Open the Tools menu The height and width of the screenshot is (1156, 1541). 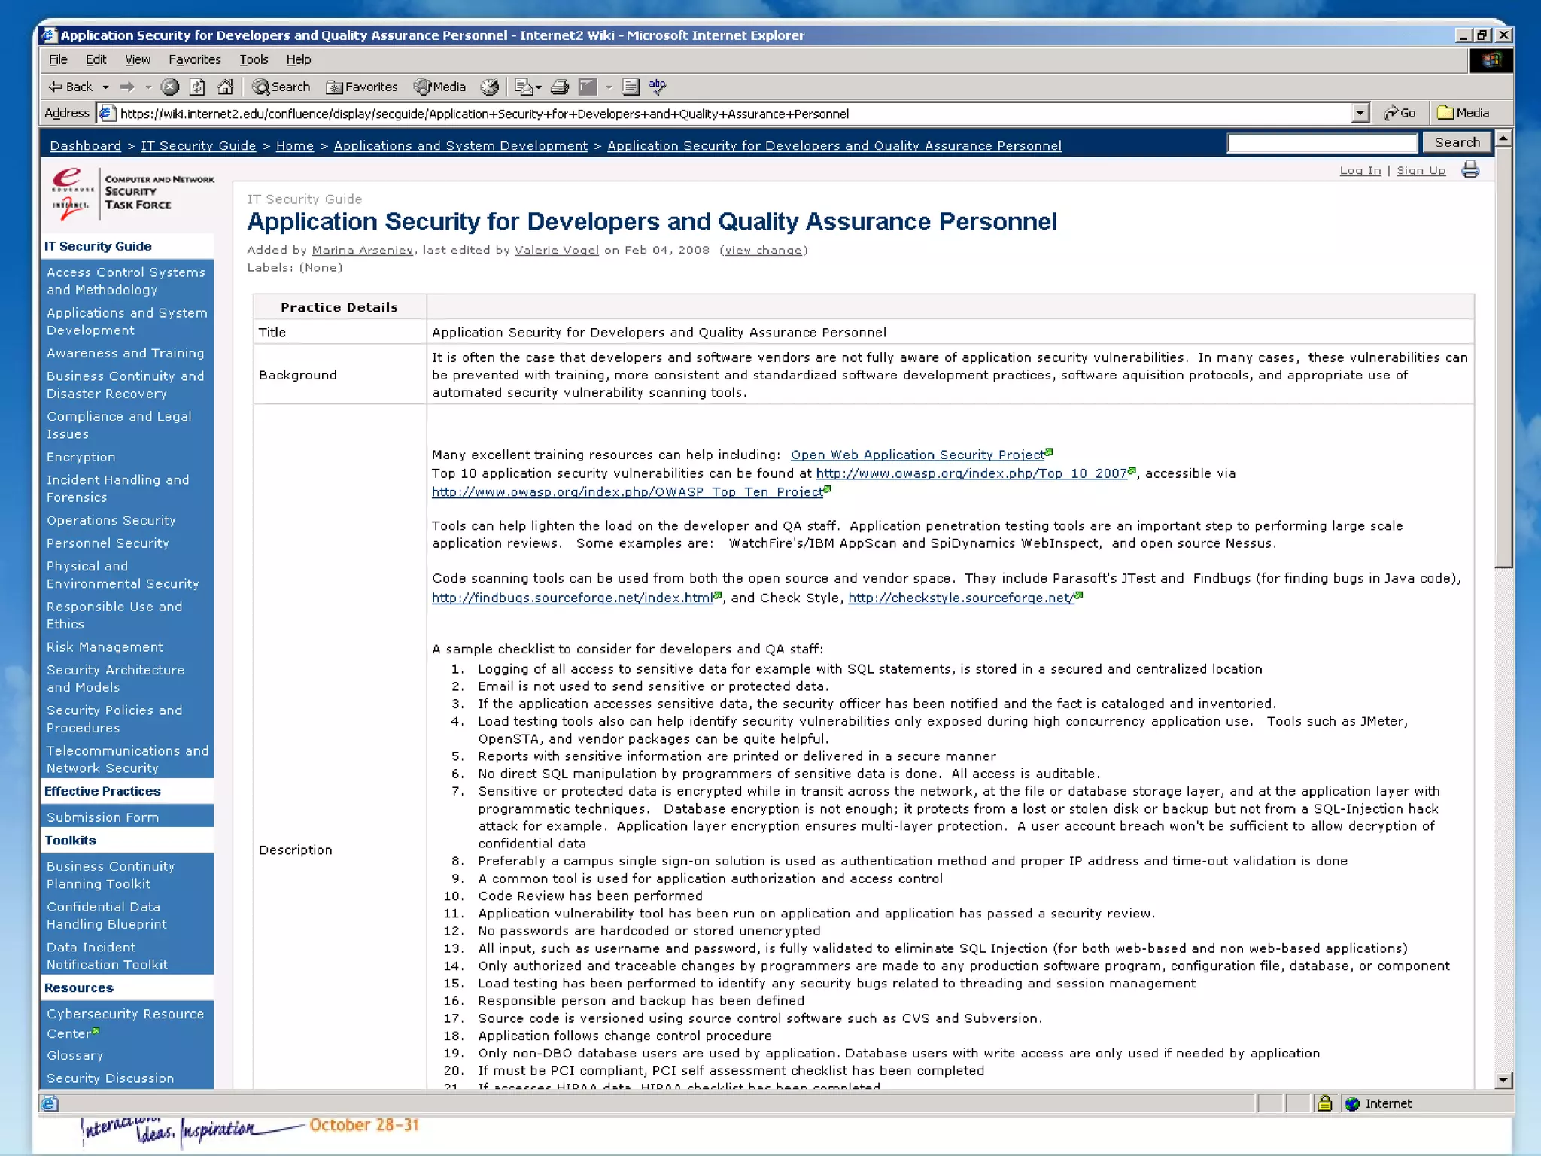point(254,59)
